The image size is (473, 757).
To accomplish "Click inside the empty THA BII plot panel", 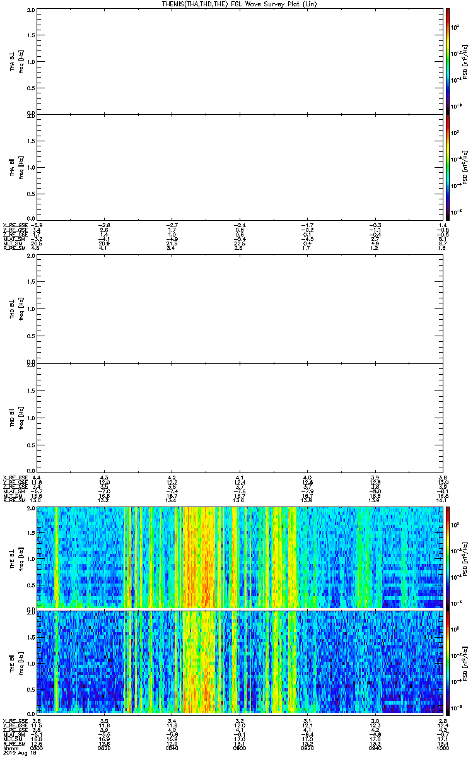I will coord(240,167).
